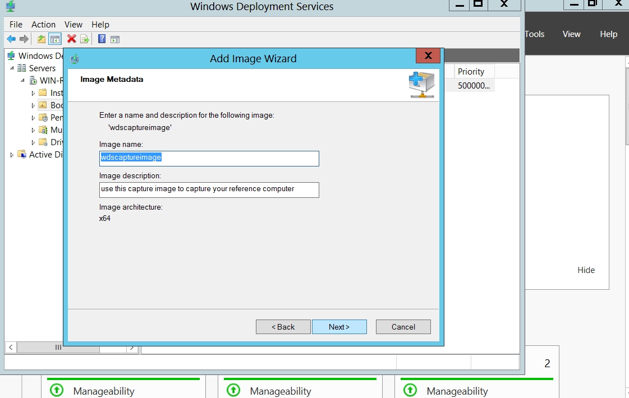Expand the Active Directory tree node
This screenshot has height=398, width=629.
12,155
